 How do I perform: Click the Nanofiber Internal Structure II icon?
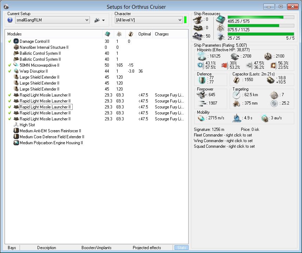(x=16, y=47)
